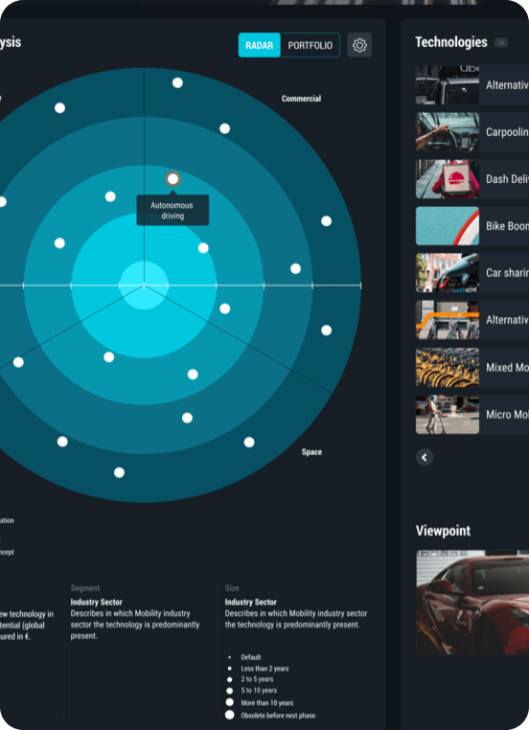Click the Autonomous driving tooltip label
Viewport: 529px width, 730px height.
172,211
